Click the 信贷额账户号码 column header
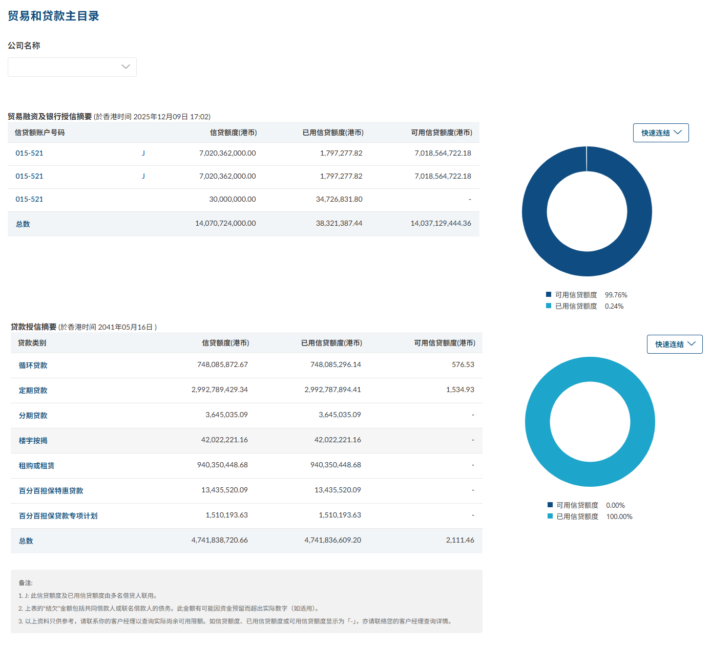The width and height of the screenshot is (712, 648). [40, 133]
